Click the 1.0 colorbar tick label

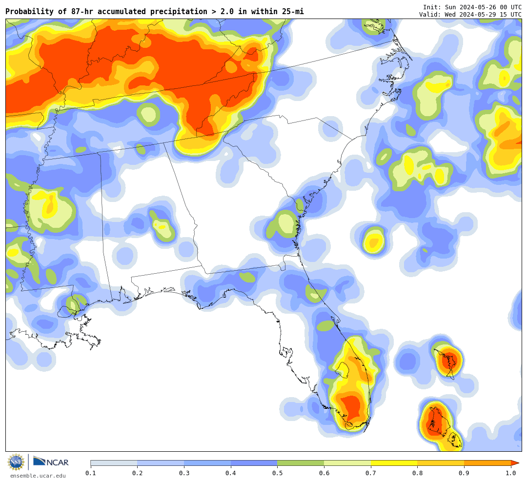[511, 473]
